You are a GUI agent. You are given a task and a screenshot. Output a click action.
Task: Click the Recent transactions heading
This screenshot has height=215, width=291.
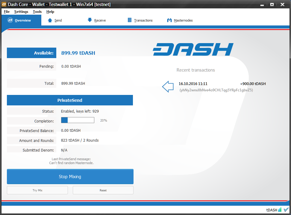click(195, 70)
